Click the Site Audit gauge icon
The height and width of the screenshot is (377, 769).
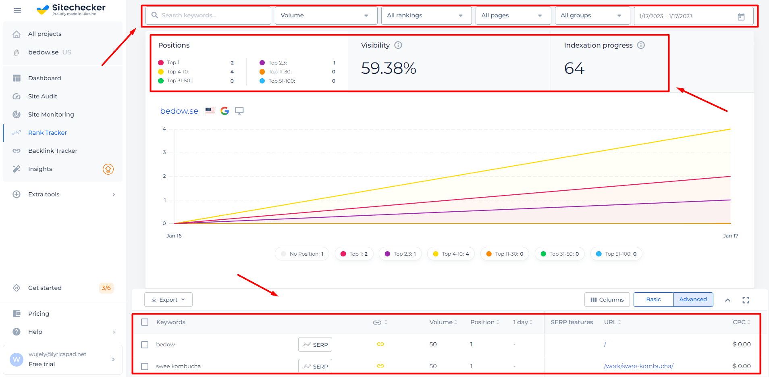point(17,96)
